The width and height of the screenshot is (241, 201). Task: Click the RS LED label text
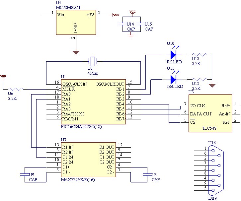tap(174, 62)
